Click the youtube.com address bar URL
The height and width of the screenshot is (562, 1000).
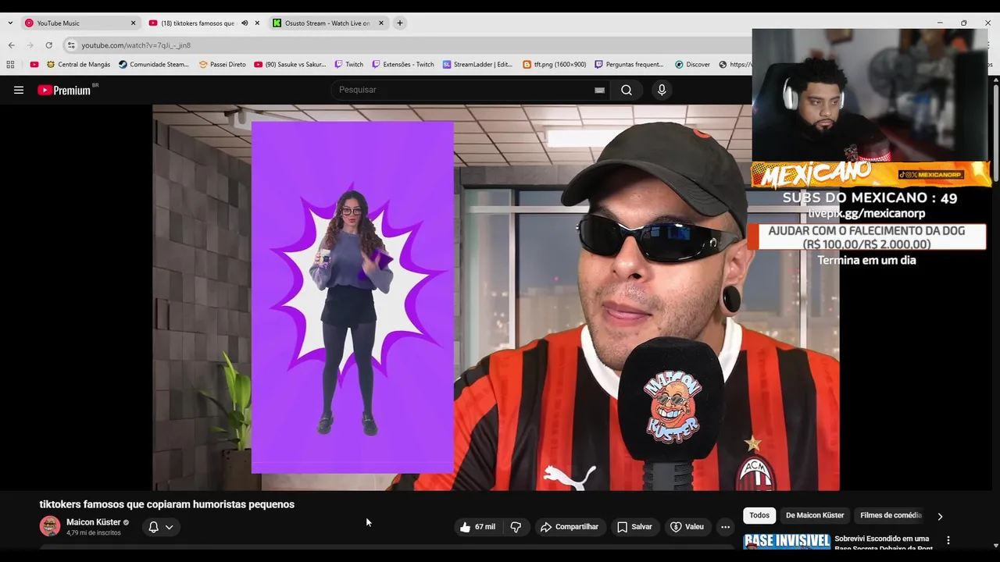(136, 45)
